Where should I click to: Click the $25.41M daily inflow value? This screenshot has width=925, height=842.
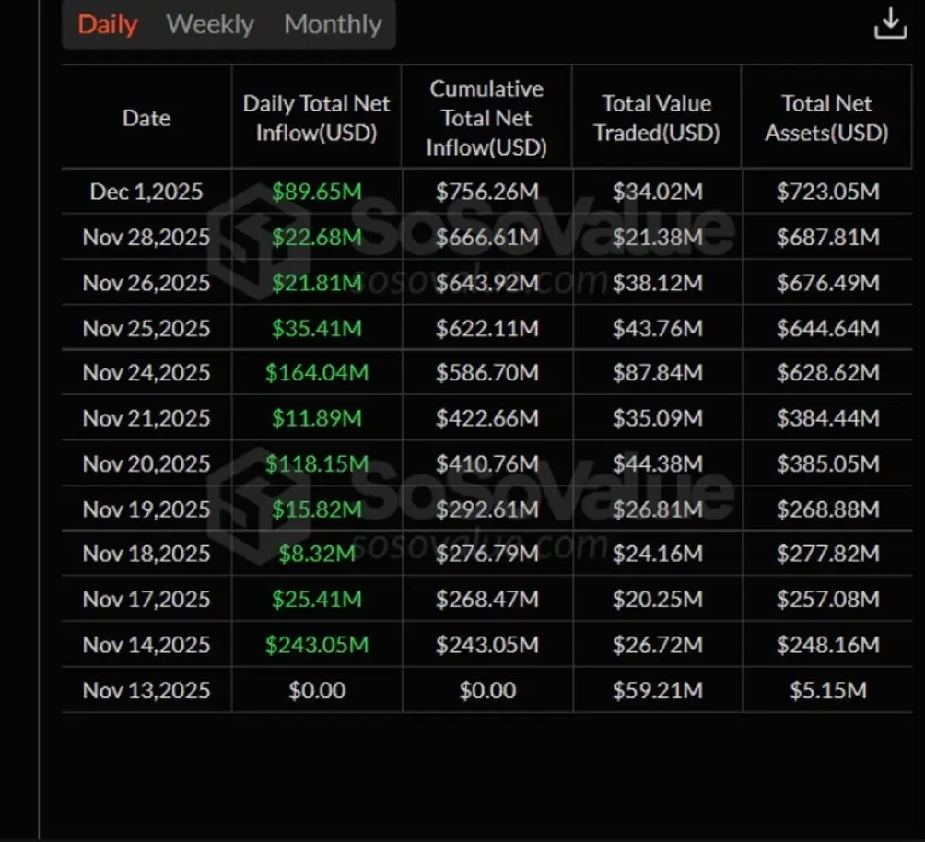pyautogui.click(x=317, y=599)
